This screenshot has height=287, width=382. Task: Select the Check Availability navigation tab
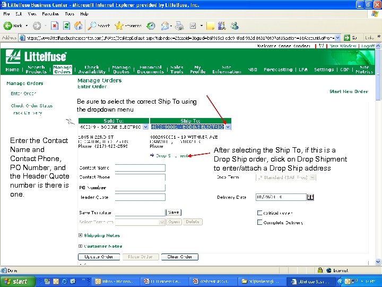pos(92,69)
